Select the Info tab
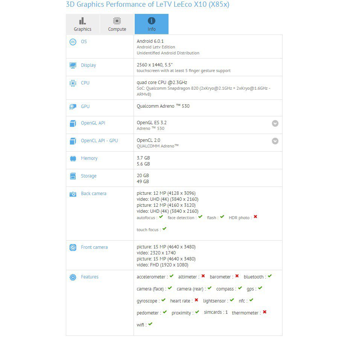This screenshot has width=357, height=337. (x=152, y=24)
